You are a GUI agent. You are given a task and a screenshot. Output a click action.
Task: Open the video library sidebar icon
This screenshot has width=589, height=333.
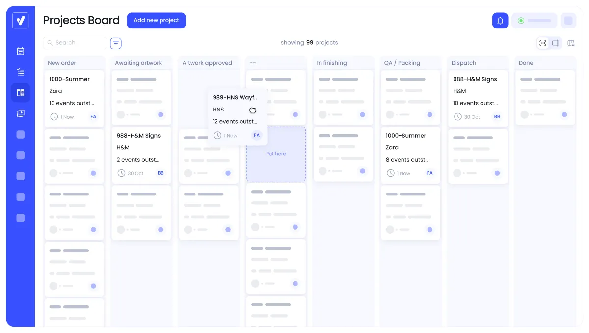click(x=21, y=113)
